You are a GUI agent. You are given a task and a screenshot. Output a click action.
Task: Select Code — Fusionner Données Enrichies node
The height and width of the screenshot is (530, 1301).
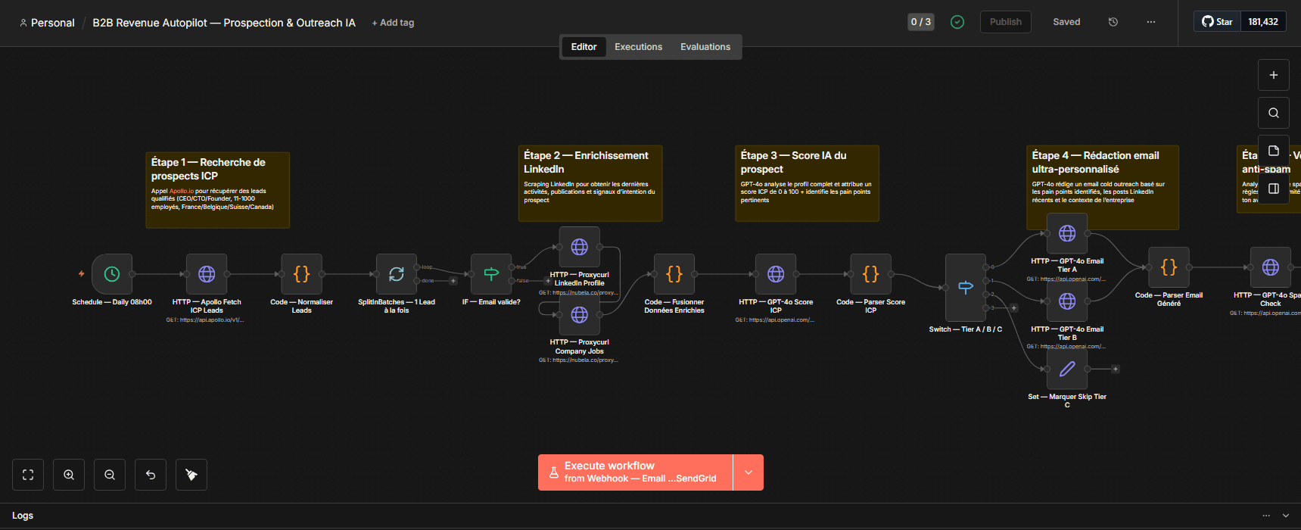point(674,274)
